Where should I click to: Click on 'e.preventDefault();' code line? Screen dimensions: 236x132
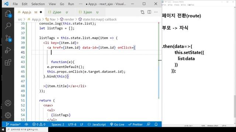(66, 67)
